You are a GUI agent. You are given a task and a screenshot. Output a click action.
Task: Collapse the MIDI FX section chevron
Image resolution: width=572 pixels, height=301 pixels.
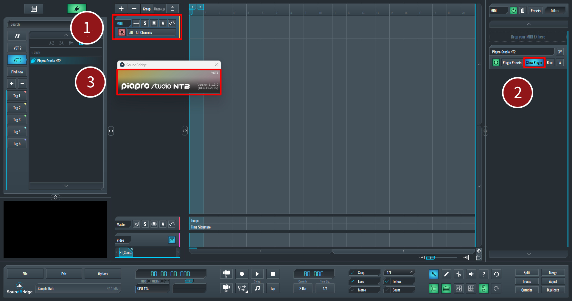(529, 24)
